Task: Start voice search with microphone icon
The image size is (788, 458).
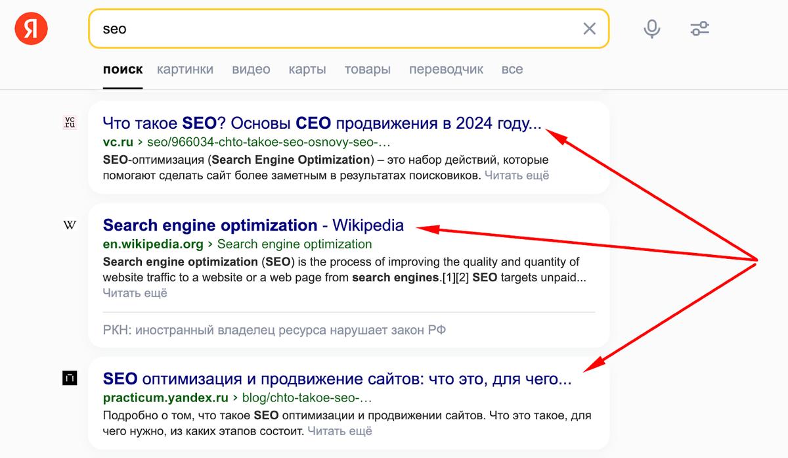Action: [651, 28]
